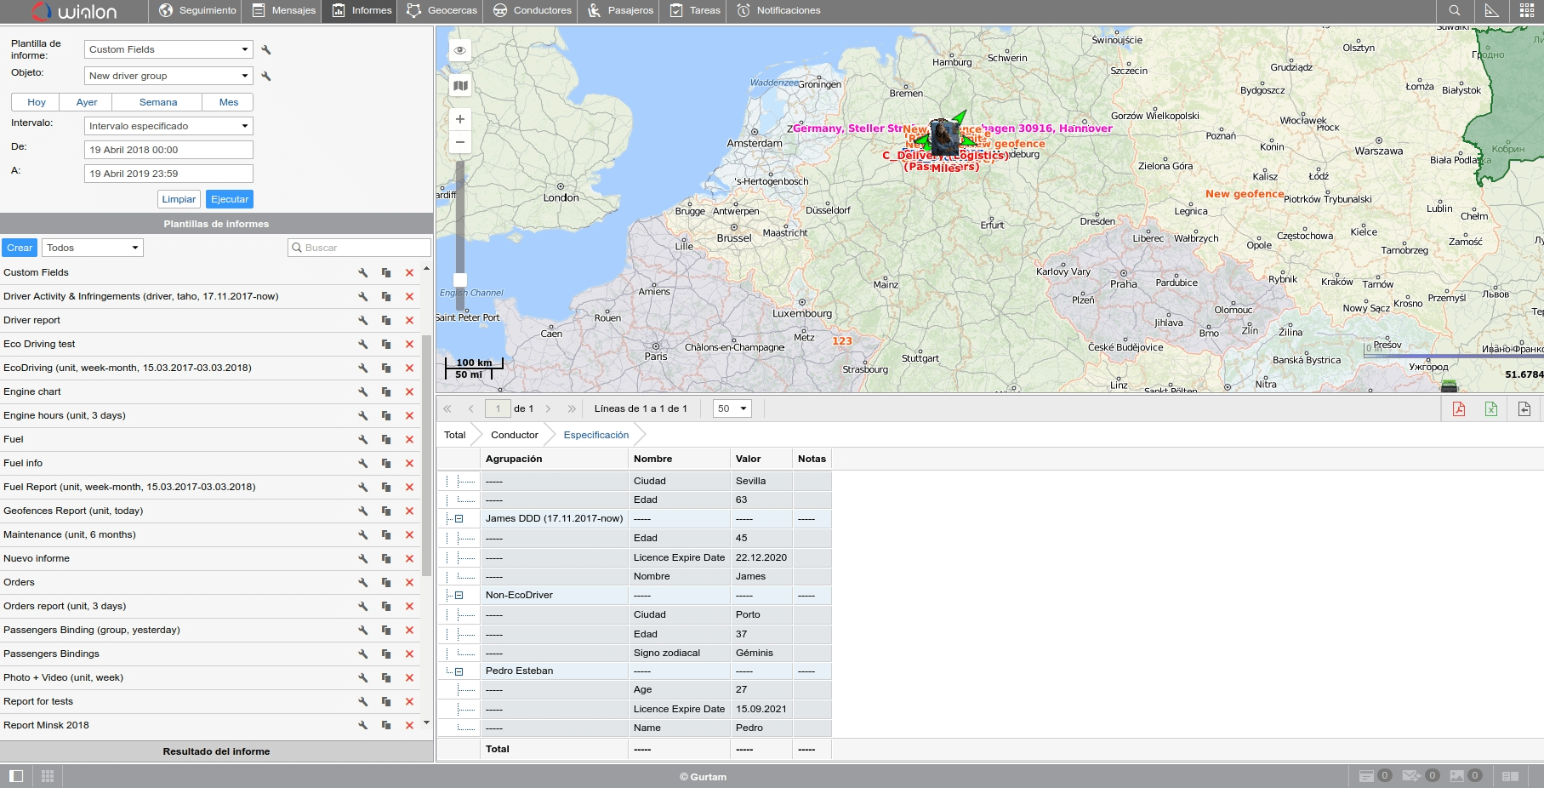Delete the Driver report template

tap(409, 321)
